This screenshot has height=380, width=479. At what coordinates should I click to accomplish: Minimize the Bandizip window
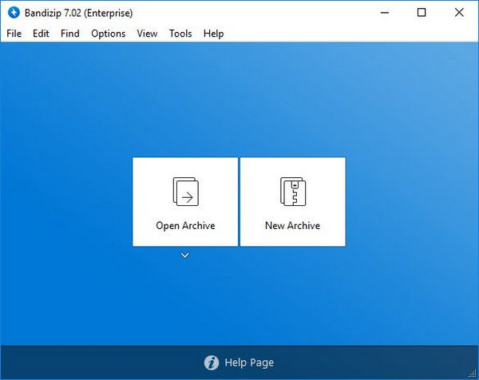(385, 13)
